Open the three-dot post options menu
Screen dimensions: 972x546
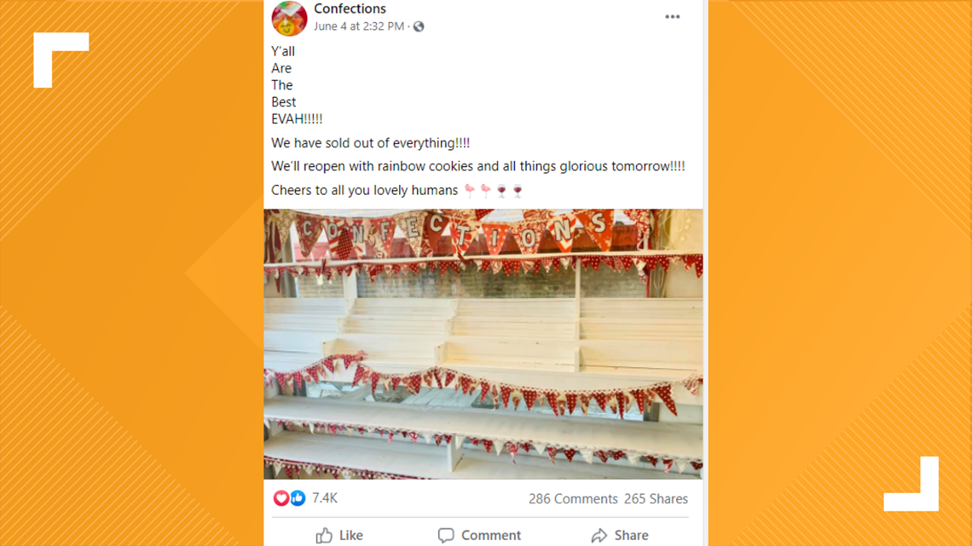pyautogui.click(x=673, y=17)
